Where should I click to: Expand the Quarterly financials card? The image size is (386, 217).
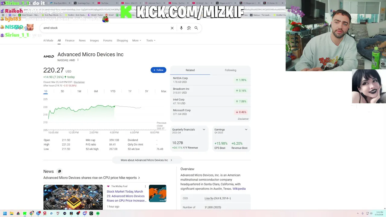pos(204,130)
